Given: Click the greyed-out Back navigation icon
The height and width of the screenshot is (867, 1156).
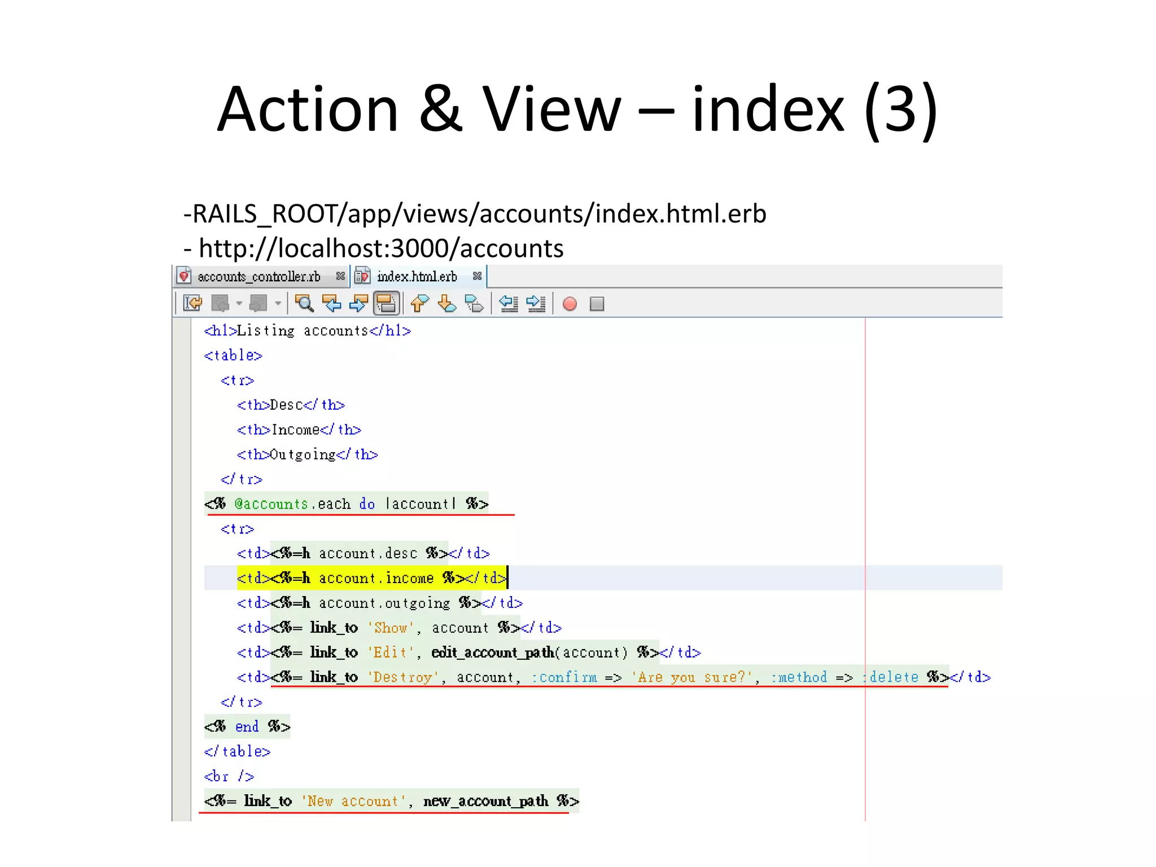Looking at the screenshot, I should 220,304.
